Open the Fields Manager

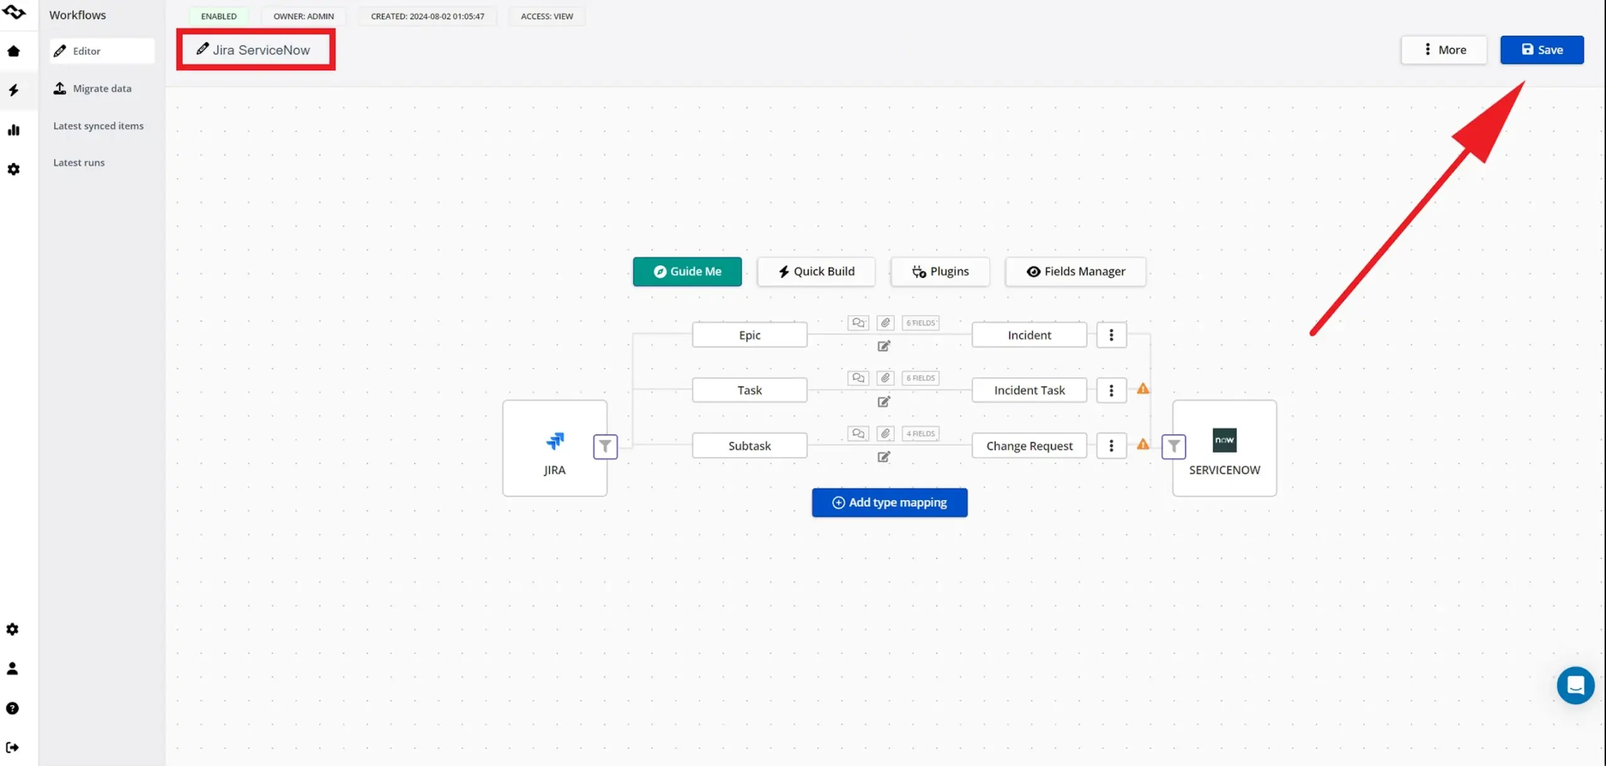[x=1075, y=272]
